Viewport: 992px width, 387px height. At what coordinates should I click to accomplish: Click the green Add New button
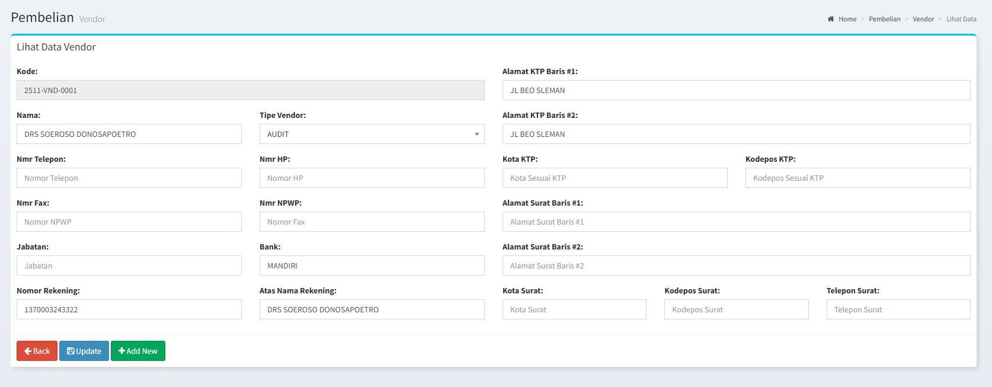137,351
